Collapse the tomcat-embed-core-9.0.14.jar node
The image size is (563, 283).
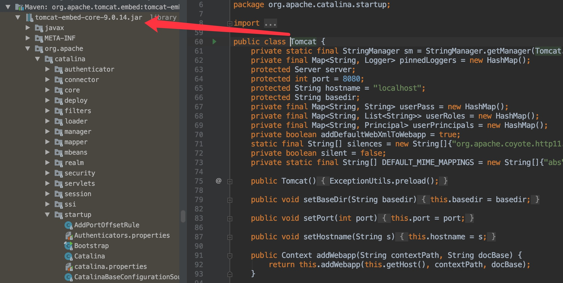[18, 17]
